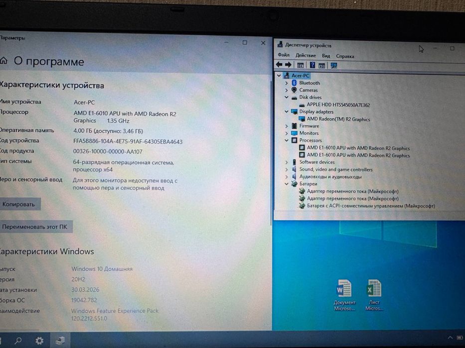Screen dimensions: 465x348
Task: Click the Device Manager window title icon
Action: coord(280,45)
